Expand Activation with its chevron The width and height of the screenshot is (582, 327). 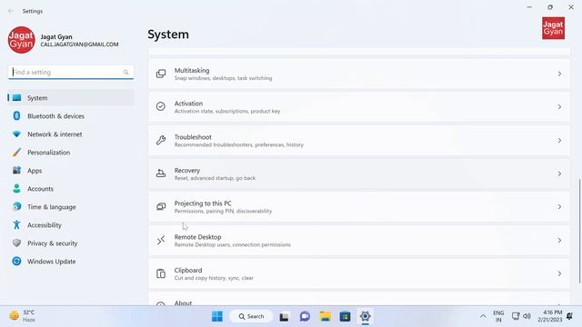(x=559, y=107)
